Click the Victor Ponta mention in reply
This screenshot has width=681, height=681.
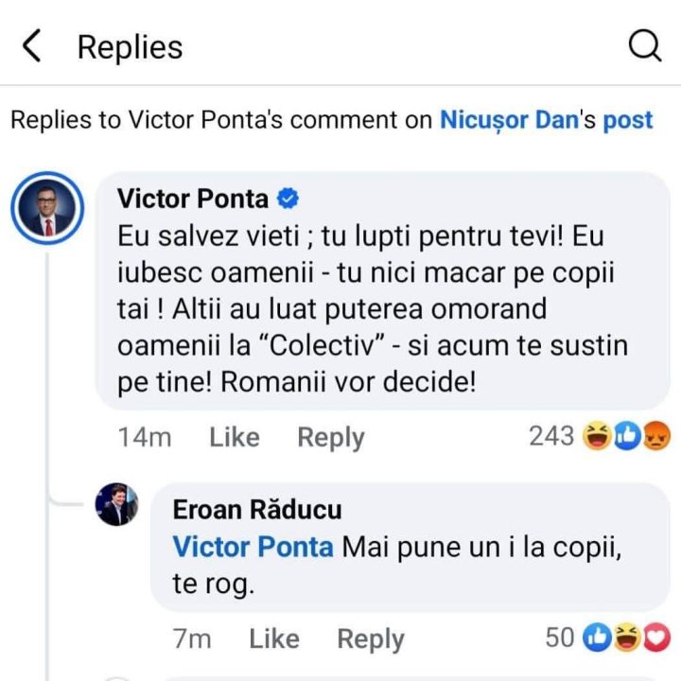pyautogui.click(x=253, y=547)
